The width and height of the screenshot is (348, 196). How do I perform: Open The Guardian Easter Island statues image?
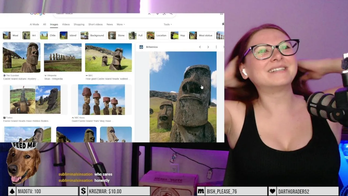21,57
